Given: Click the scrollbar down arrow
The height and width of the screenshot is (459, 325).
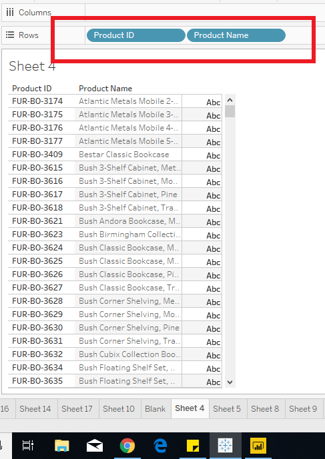Looking at the screenshot, I should pos(230,382).
